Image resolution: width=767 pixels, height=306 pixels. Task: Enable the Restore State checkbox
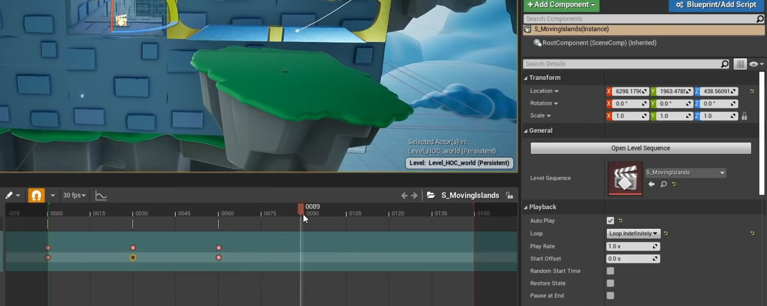coord(610,283)
